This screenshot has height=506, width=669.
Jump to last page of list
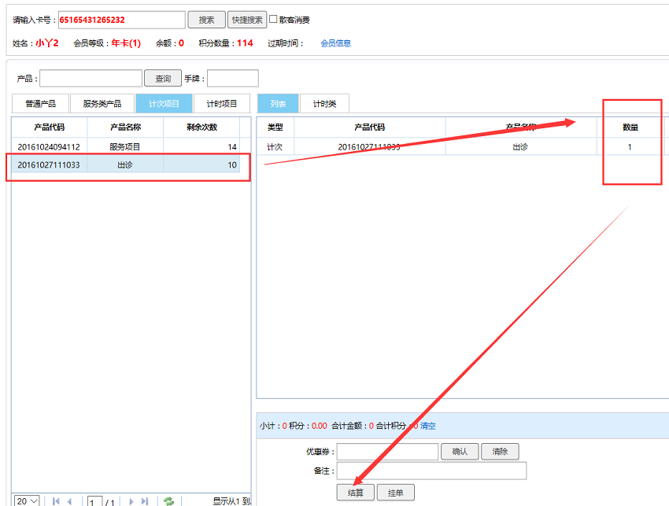click(145, 501)
